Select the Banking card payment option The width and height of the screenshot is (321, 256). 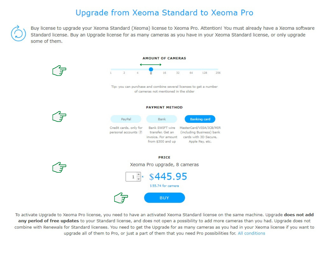(x=200, y=119)
